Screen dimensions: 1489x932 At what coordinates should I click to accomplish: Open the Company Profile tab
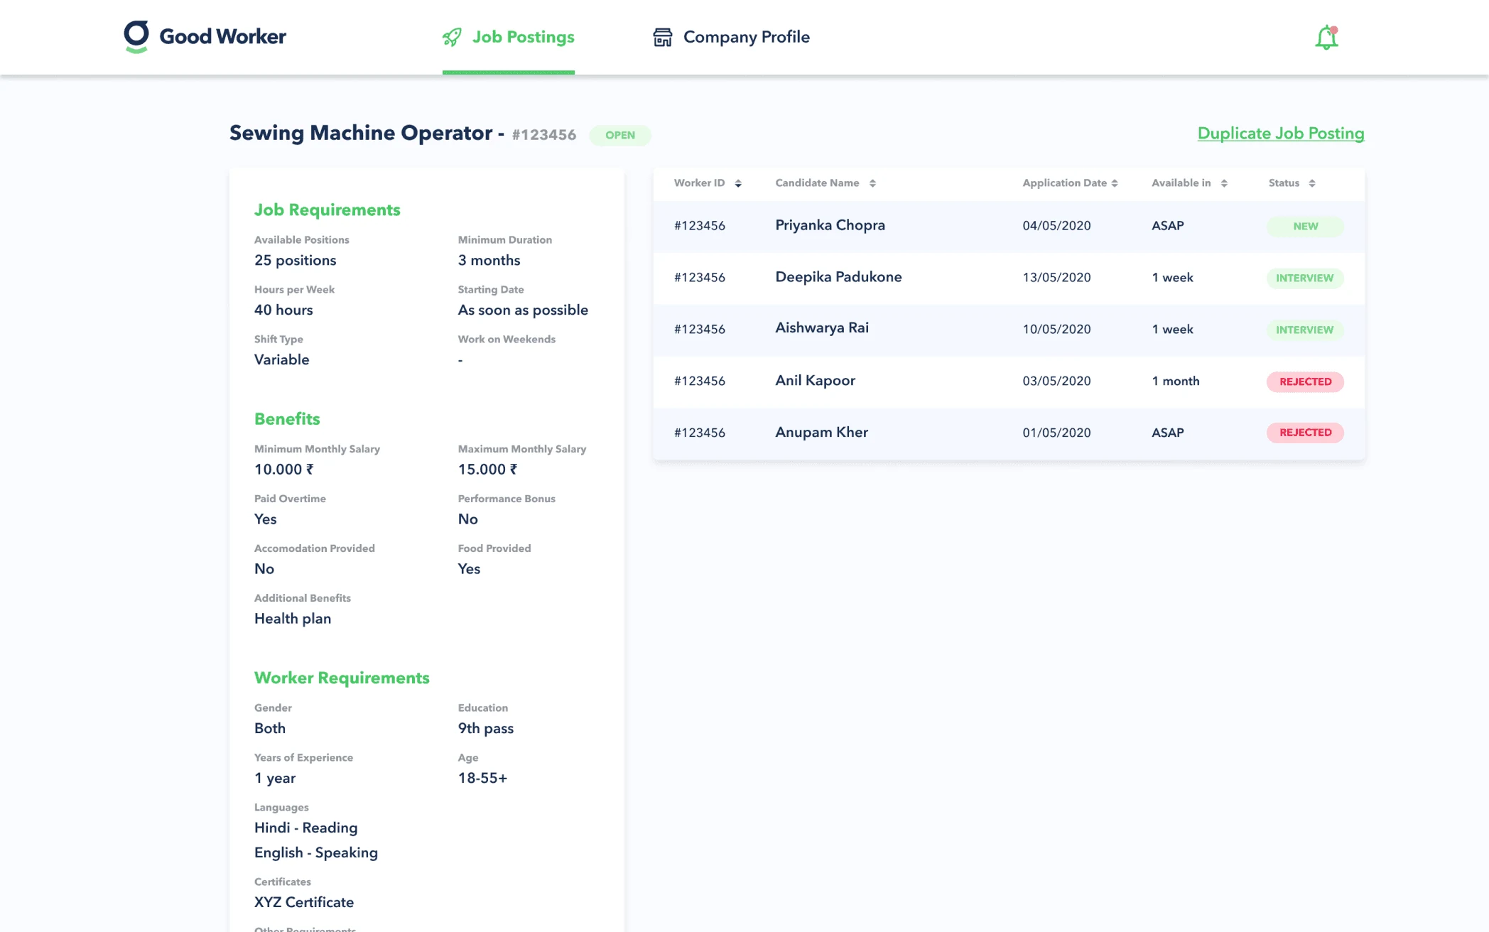(x=731, y=37)
